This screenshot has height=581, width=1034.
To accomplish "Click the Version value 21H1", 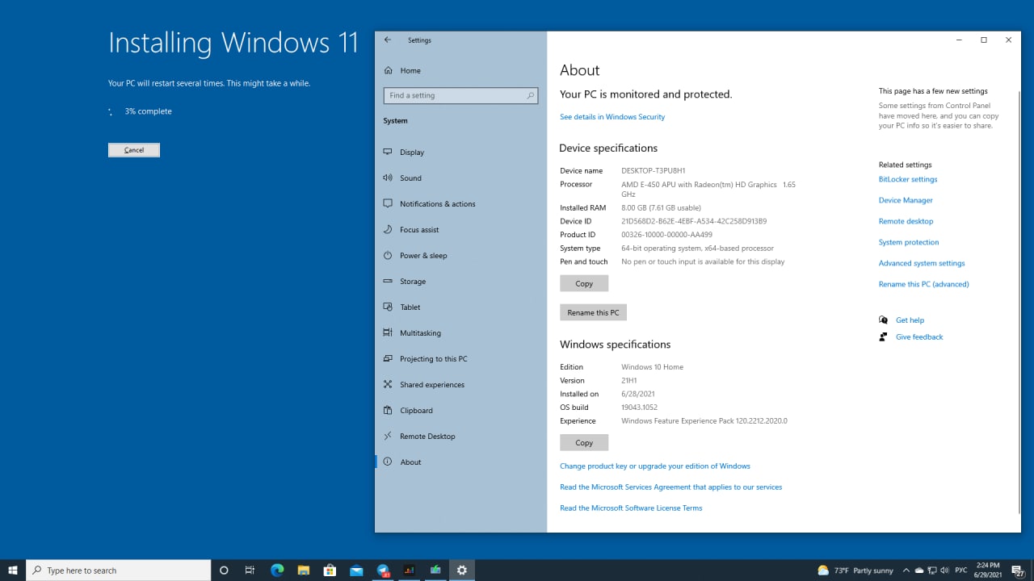I will [x=629, y=380].
